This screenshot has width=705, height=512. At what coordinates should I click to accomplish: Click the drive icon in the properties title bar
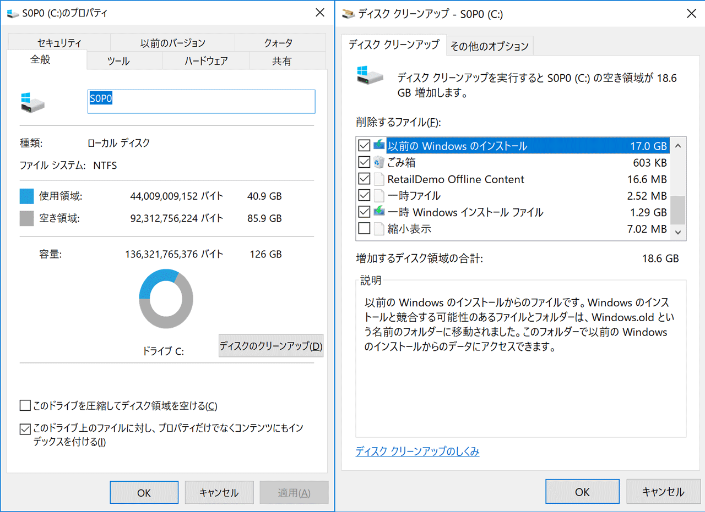pos(13,13)
